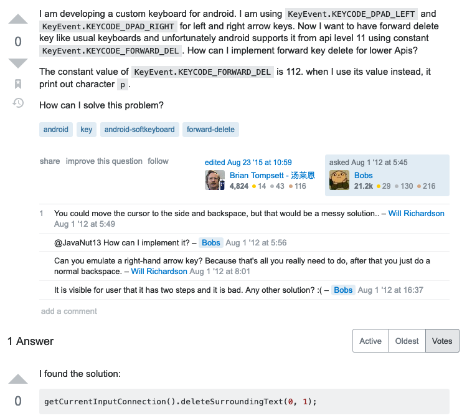Follow this question
Viewport: 467px width, 418px height.
[x=158, y=161]
